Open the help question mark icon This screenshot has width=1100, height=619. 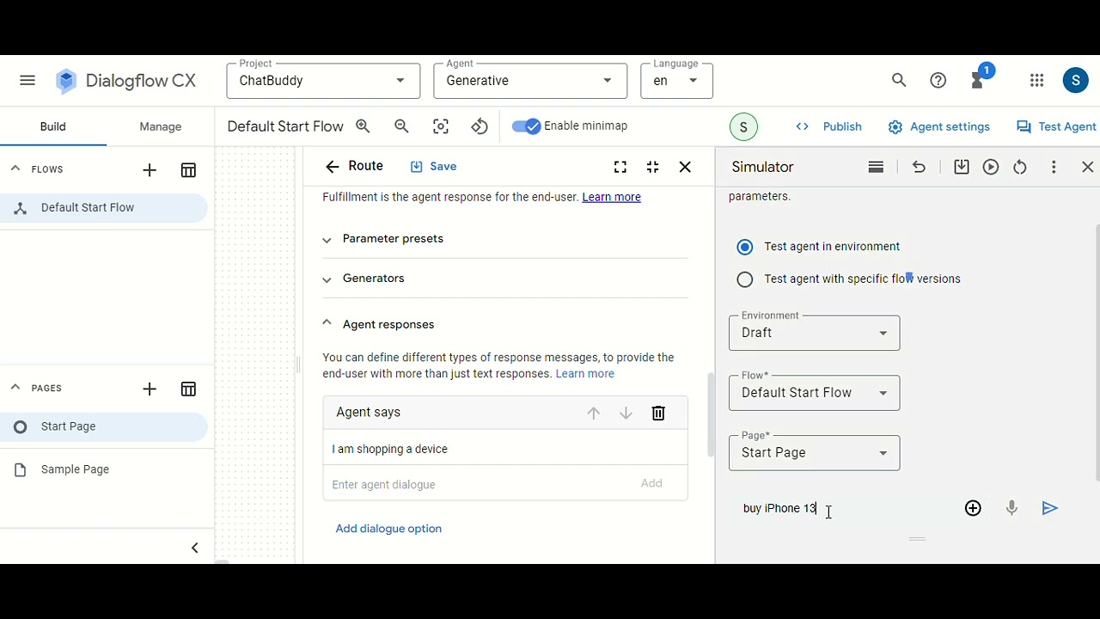[938, 81]
